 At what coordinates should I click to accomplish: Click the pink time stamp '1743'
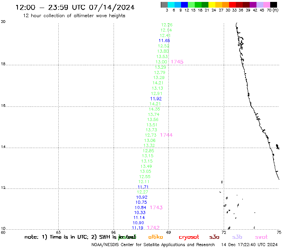[156, 208]
